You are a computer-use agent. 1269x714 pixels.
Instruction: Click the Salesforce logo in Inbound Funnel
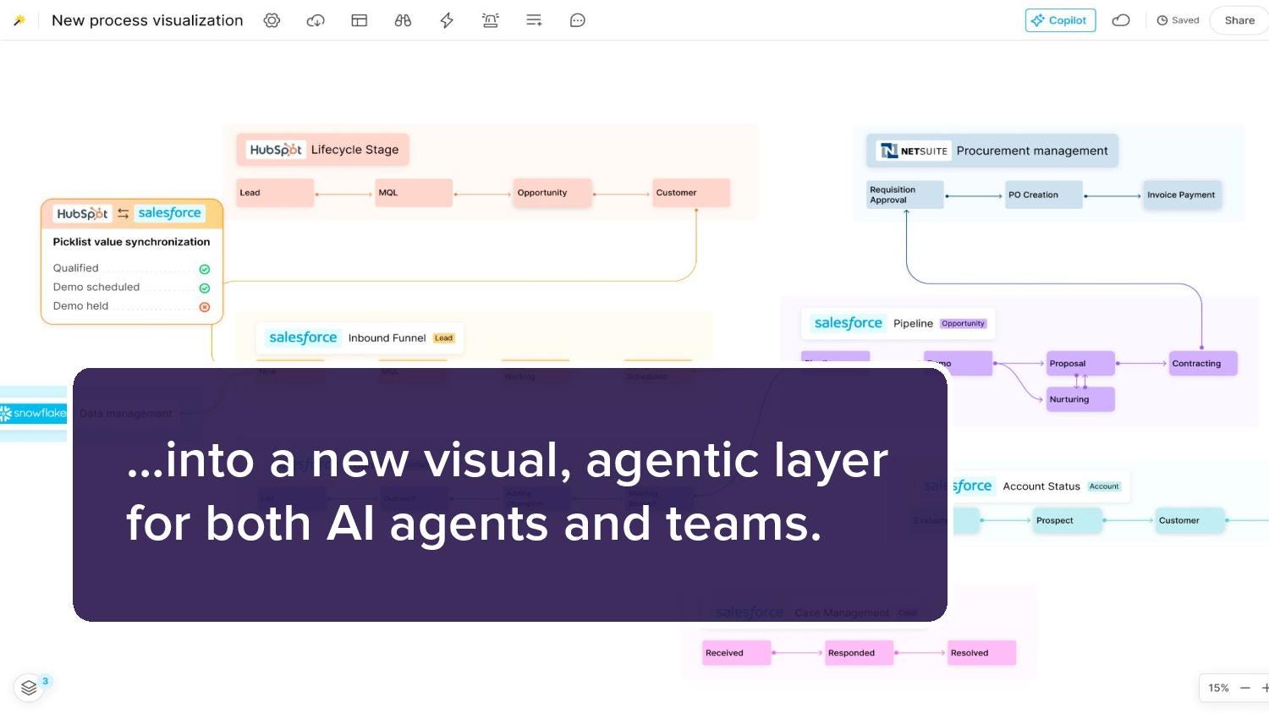click(303, 338)
